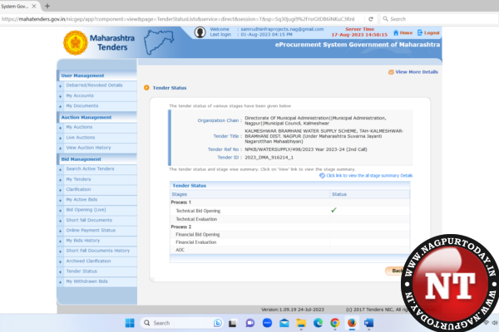Close the System Gov browser tab
This screenshot has width=499, height=332.
[x=34, y=6]
